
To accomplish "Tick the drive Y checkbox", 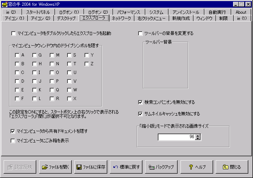I will [x=87, y=55].
